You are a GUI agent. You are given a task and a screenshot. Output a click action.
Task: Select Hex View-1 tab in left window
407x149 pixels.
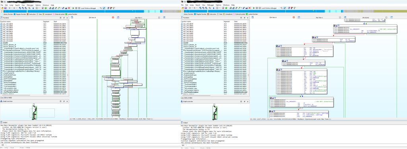[x=139, y=17]
